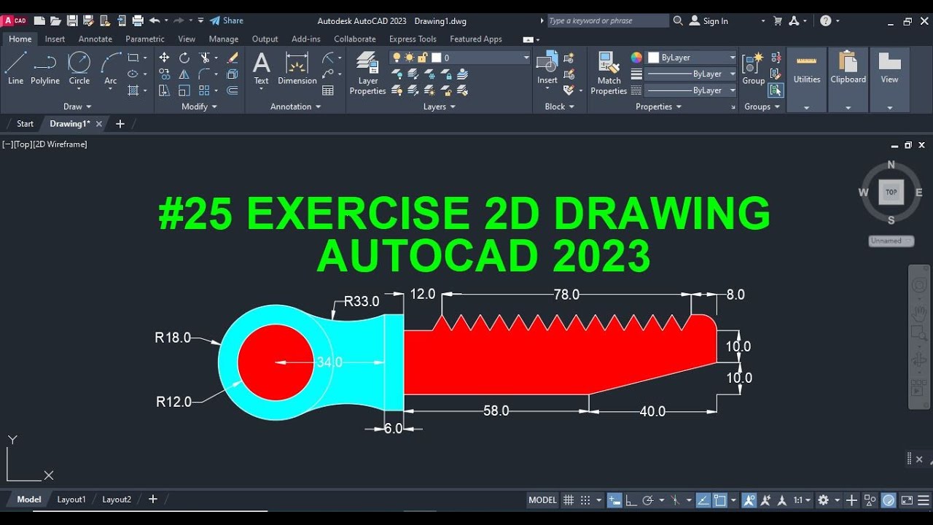
Task: Open the Express Tools tab
Action: tap(413, 39)
